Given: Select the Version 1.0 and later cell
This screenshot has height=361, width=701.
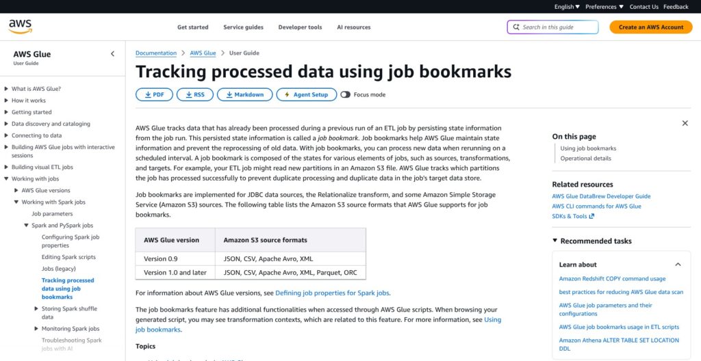Looking at the screenshot, I should (x=175, y=272).
